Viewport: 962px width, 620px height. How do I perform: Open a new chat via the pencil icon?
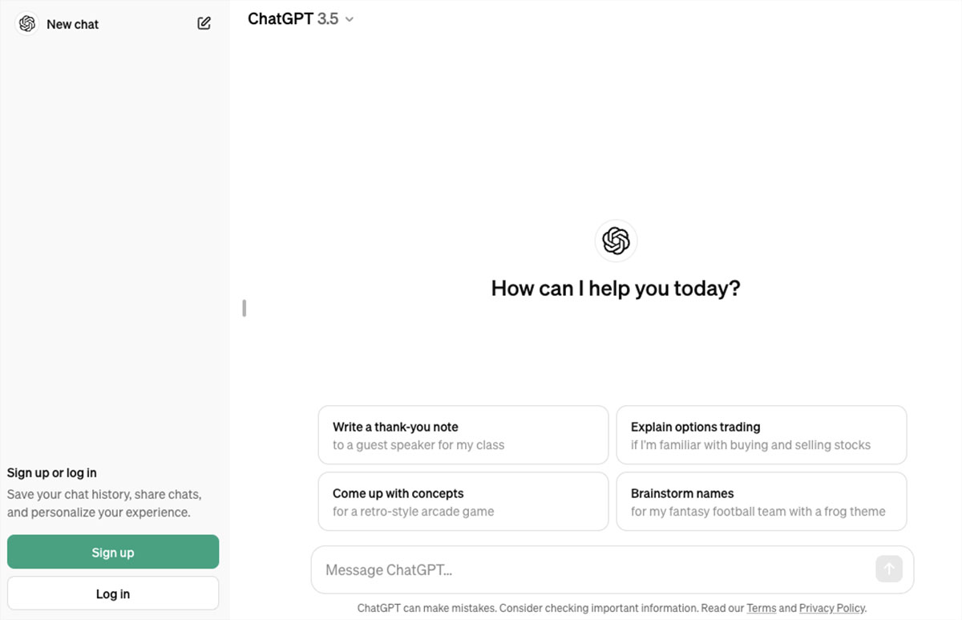point(204,23)
